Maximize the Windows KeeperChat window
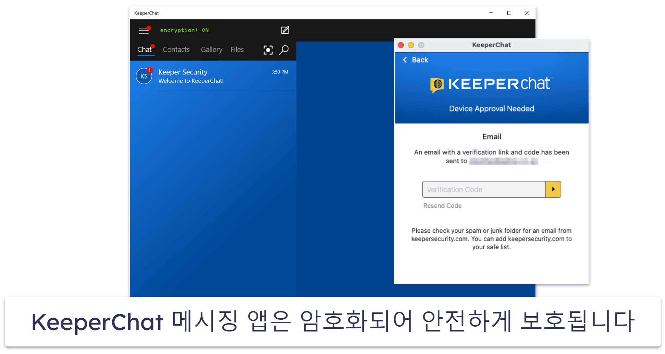The width and height of the screenshot is (665, 354). 509,13
